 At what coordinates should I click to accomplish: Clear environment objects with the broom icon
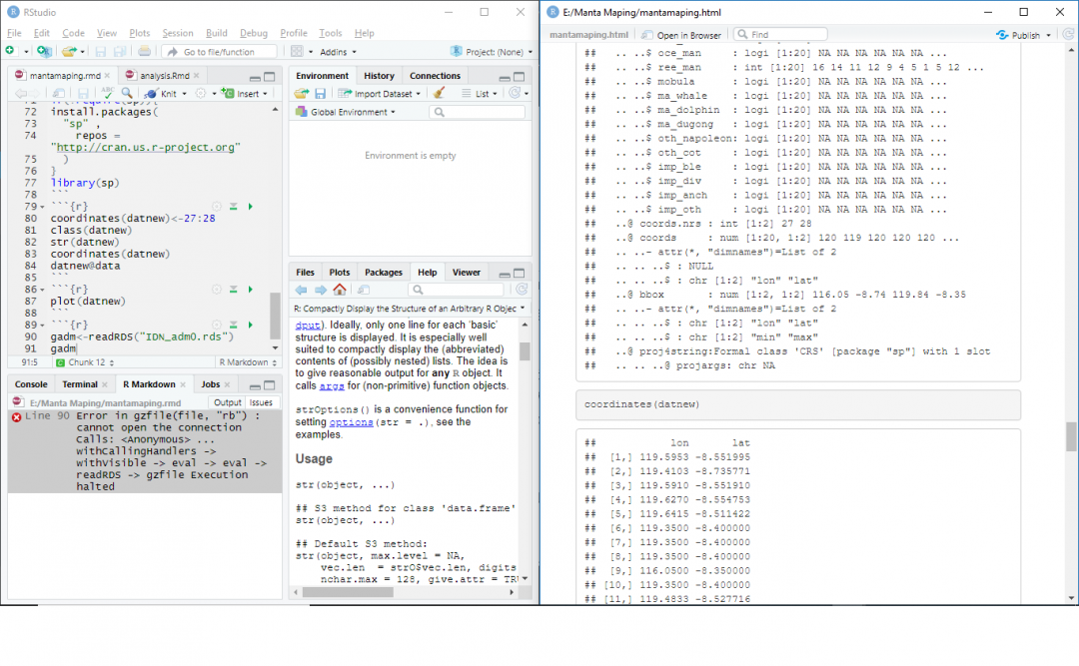tap(439, 93)
